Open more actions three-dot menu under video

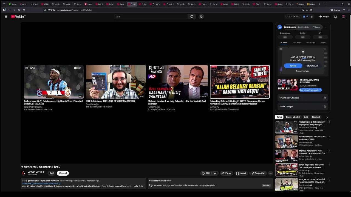tap(270, 173)
